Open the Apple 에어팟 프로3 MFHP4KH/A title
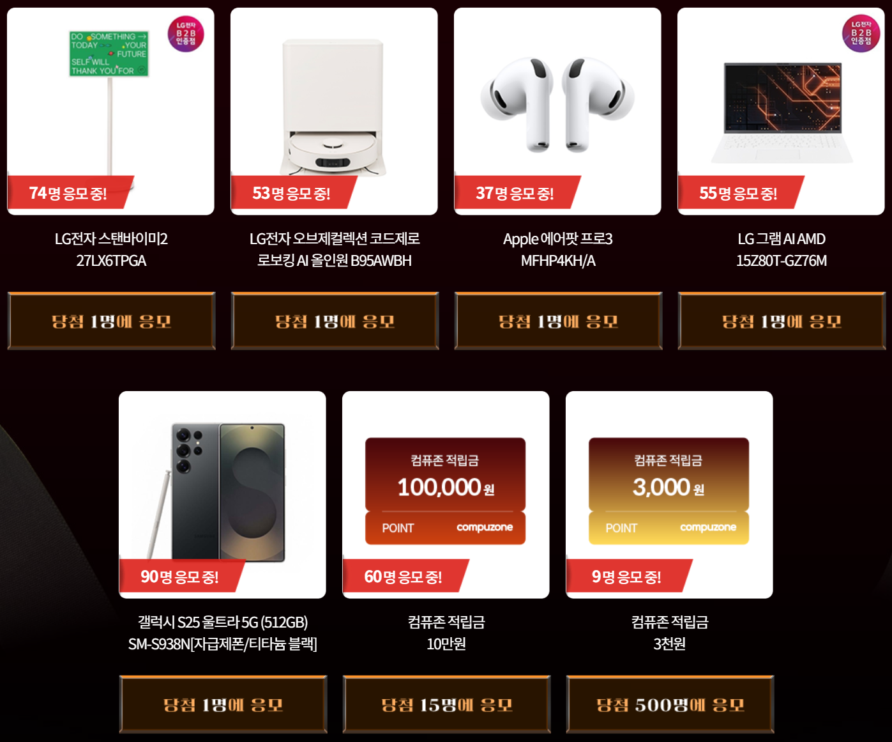The width and height of the screenshot is (892, 742). click(557, 250)
